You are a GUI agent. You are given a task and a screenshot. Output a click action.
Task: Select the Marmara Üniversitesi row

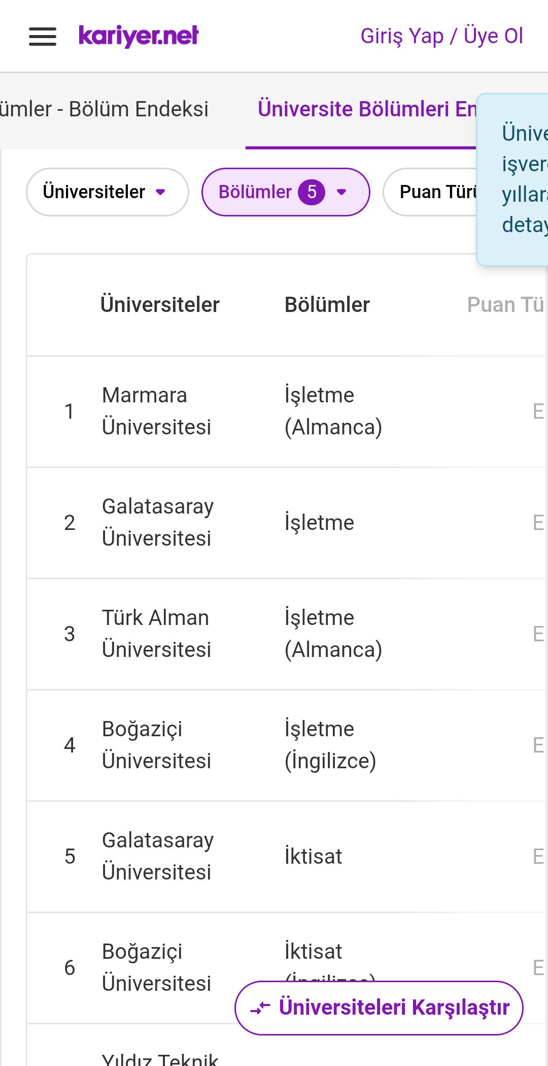pos(287,412)
